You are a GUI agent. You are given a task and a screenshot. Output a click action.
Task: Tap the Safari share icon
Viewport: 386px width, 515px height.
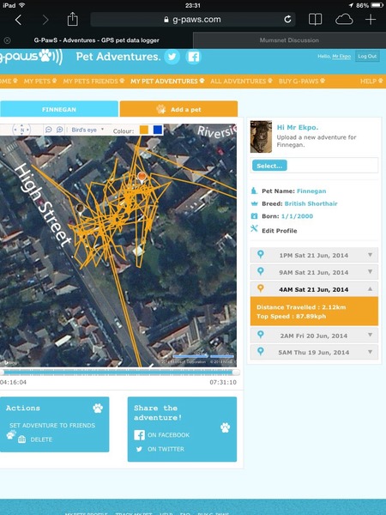(73, 20)
